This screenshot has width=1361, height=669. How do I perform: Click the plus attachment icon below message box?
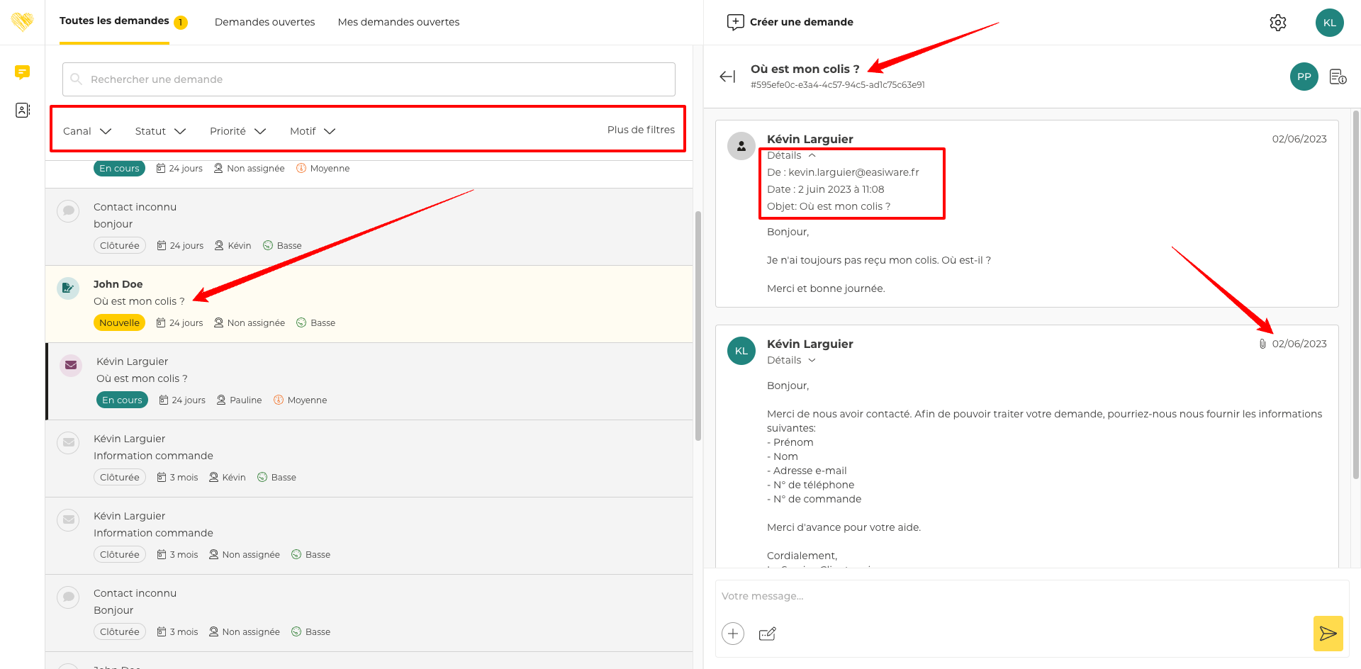[x=733, y=634]
